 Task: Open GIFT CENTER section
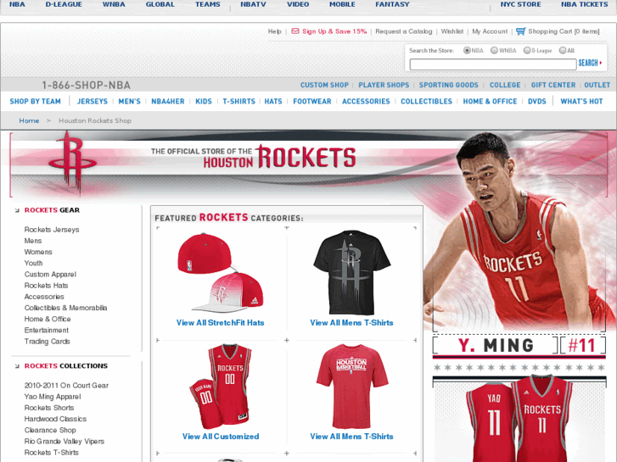(553, 85)
